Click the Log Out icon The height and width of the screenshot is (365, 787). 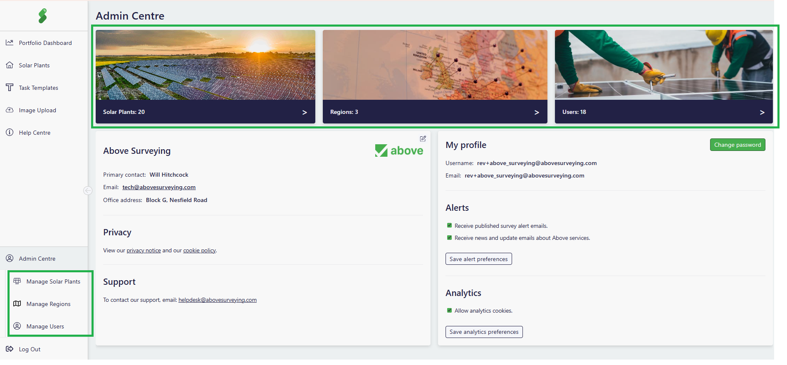(10, 349)
